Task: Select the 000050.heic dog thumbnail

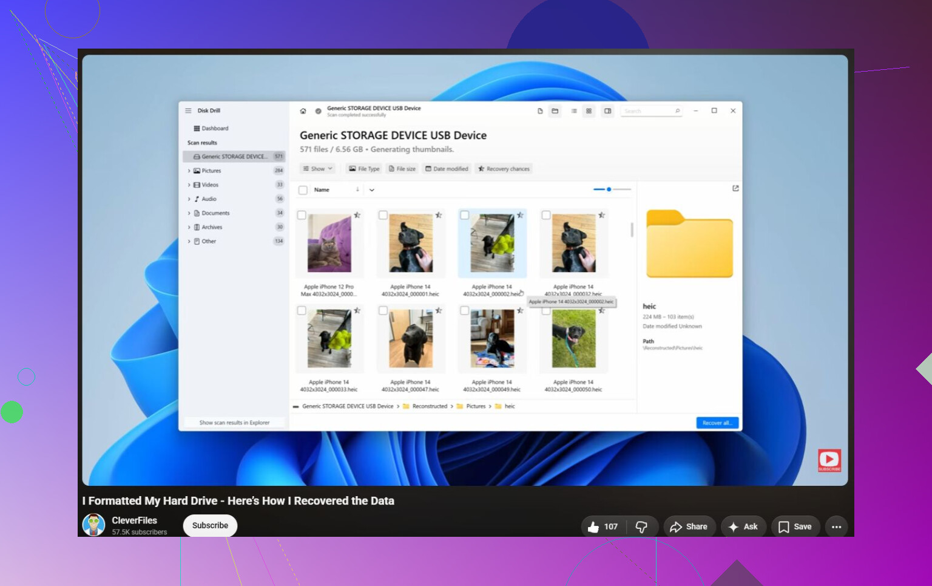Action: [574, 338]
